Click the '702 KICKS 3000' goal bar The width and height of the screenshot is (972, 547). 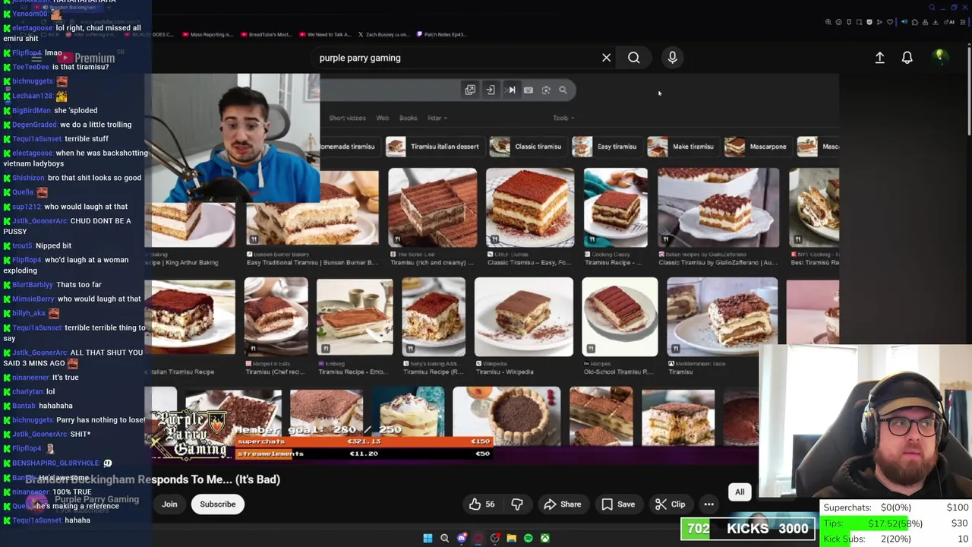coord(749,529)
